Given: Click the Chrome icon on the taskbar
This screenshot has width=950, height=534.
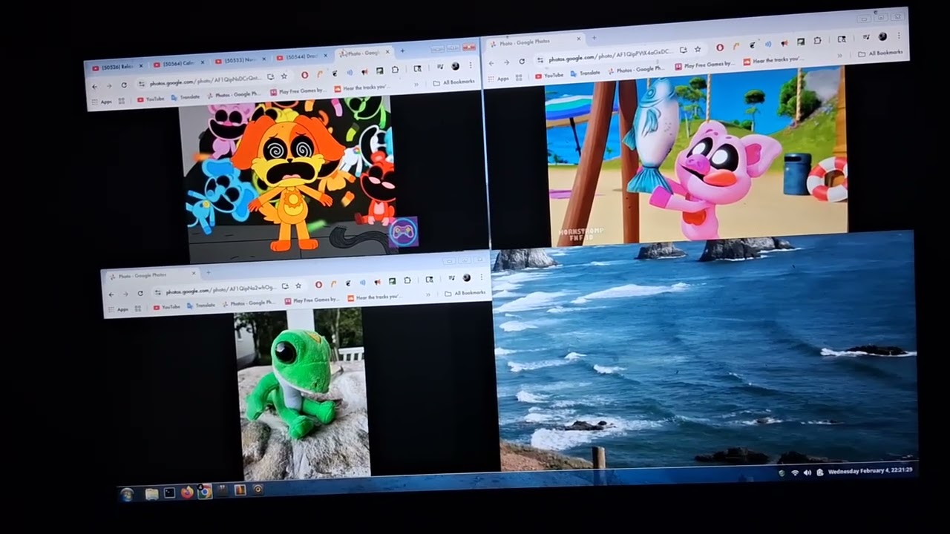Looking at the screenshot, I should coord(204,491).
